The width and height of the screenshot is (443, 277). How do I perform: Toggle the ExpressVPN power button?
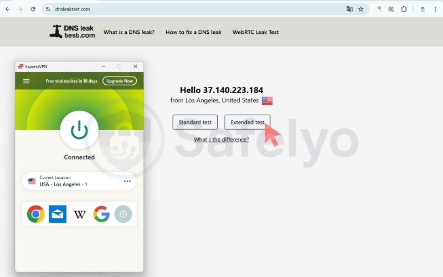point(79,130)
